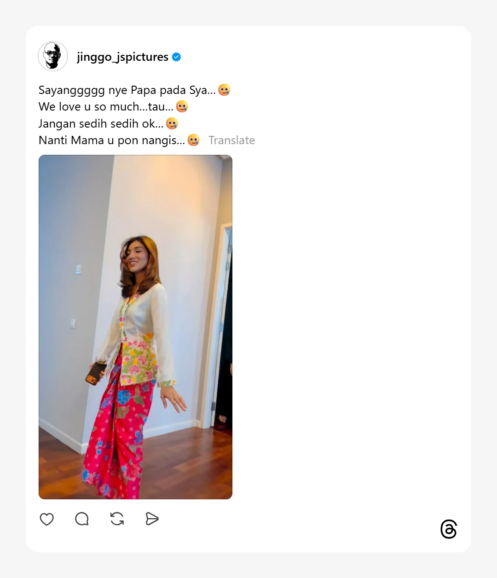Click the emoji after 'pon nangis...'
Viewport: 497px width, 578px height.
pos(194,140)
